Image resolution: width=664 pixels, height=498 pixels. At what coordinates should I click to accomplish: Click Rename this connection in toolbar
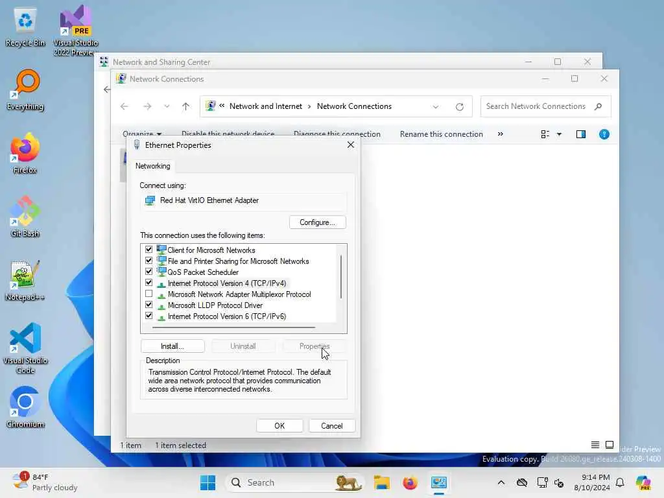pos(441,134)
